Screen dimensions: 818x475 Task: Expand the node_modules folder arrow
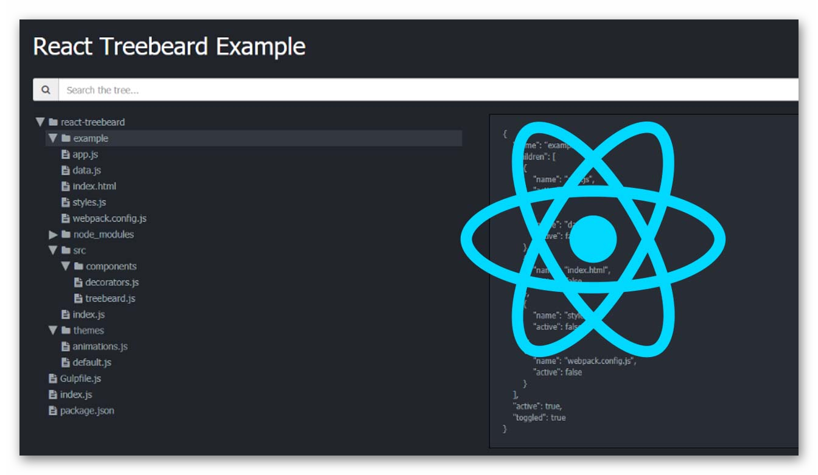54,234
